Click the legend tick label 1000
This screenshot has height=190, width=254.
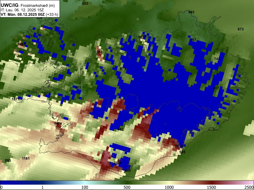[169, 187]
